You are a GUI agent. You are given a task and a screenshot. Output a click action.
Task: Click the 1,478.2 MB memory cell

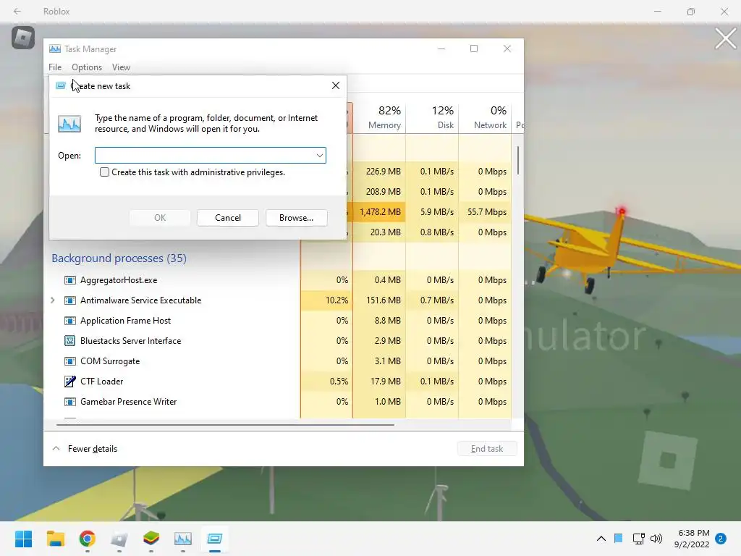coord(379,212)
